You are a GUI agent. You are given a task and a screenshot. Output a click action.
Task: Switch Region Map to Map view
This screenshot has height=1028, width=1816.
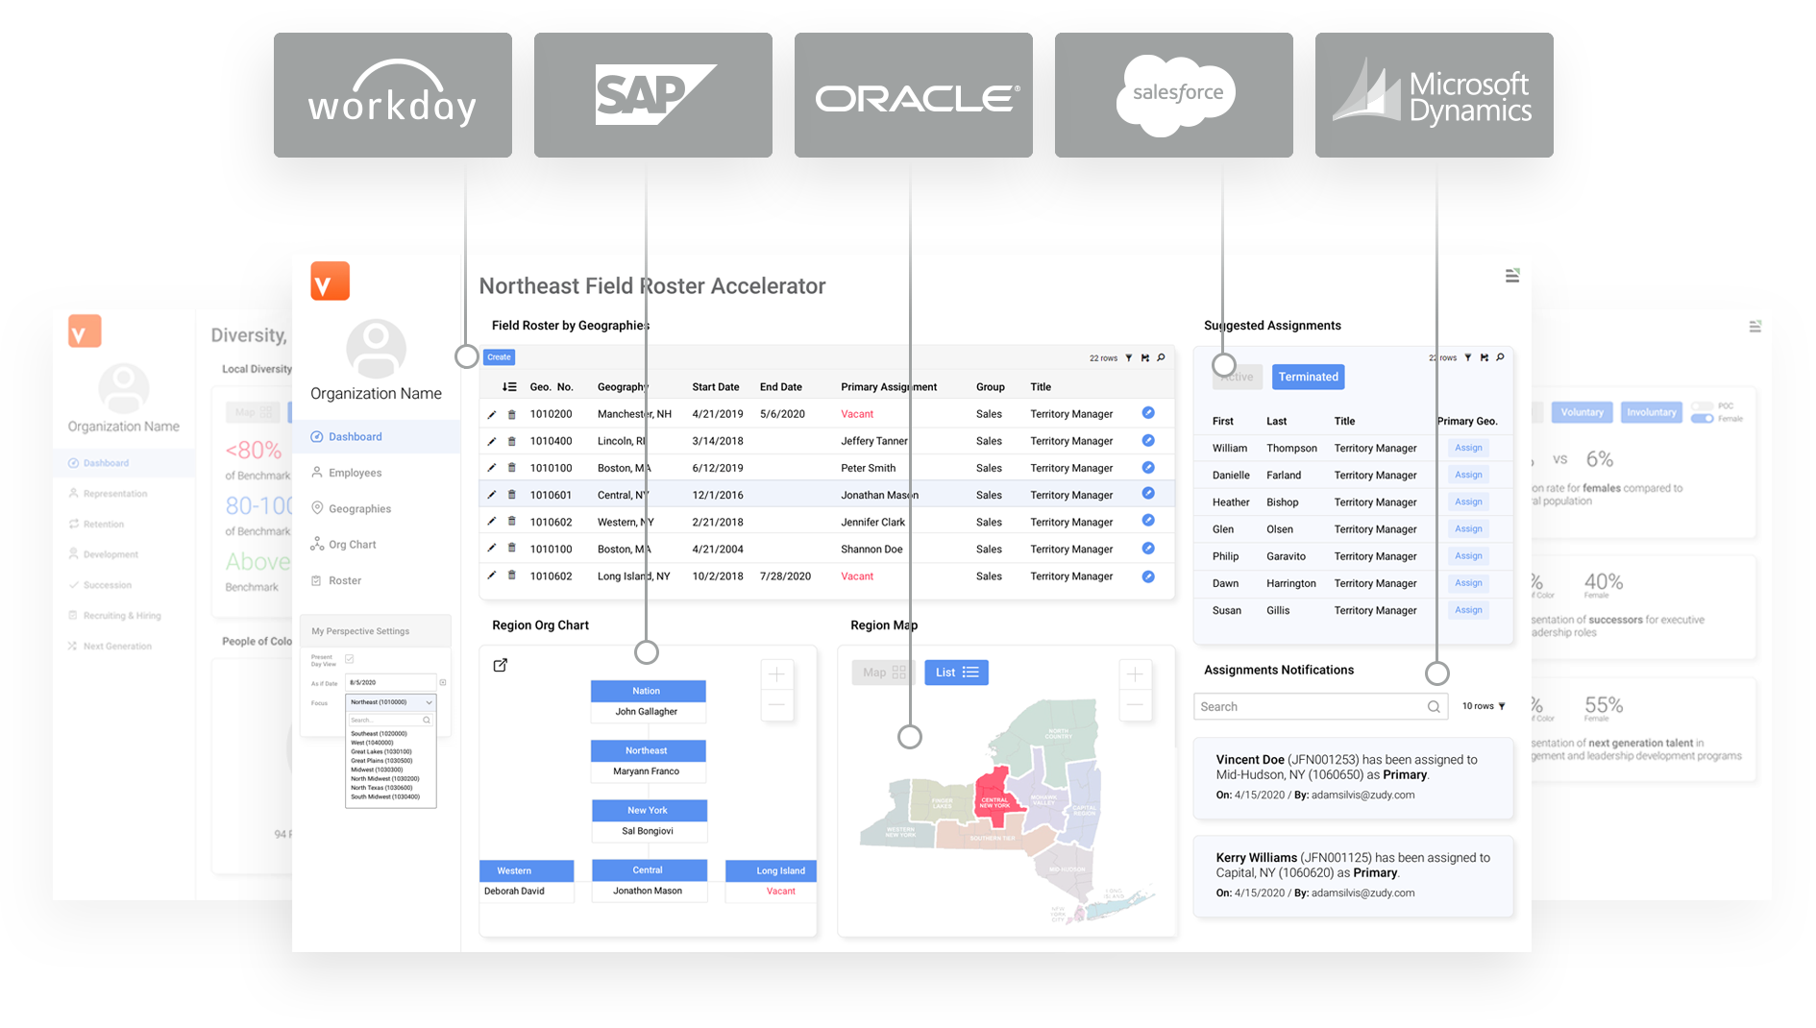click(884, 673)
